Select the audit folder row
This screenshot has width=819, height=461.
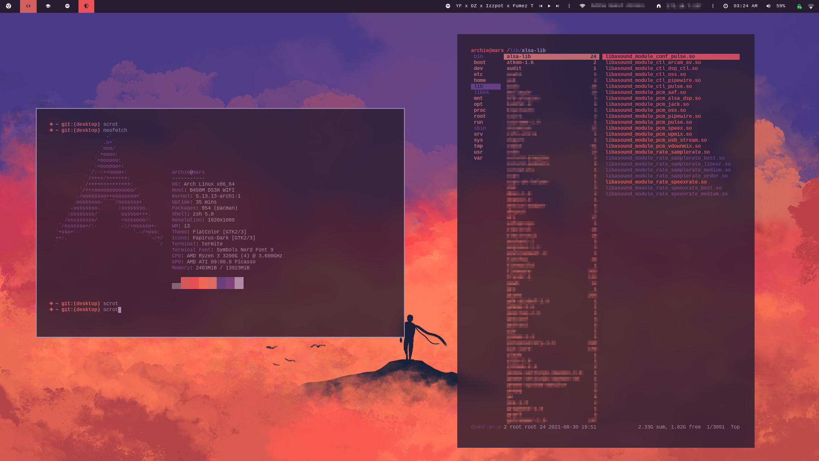coord(551,68)
